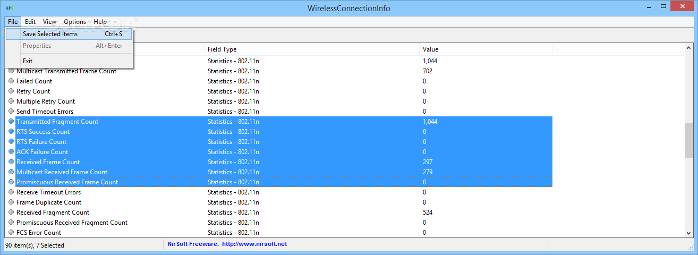Choose Exit in the File menu
Viewport: 698px width, 255px height.
coord(69,61)
